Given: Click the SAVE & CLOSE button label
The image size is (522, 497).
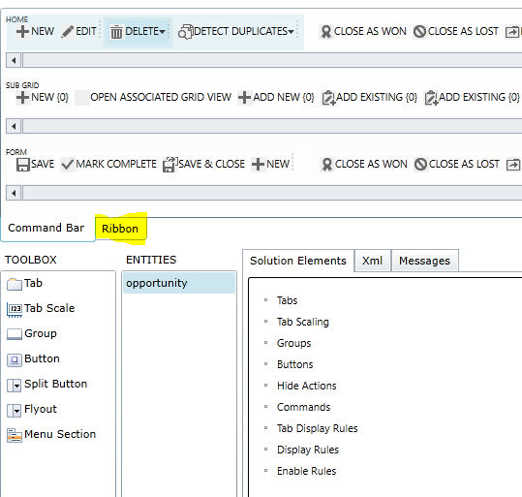Looking at the screenshot, I should (211, 164).
